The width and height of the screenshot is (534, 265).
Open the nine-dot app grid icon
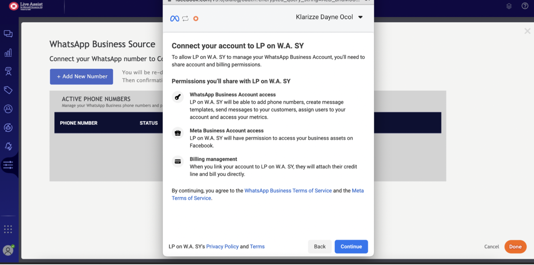pos(8,229)
